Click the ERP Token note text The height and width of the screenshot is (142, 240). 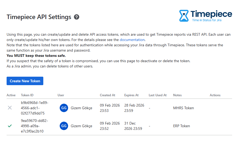pos(181,126)
